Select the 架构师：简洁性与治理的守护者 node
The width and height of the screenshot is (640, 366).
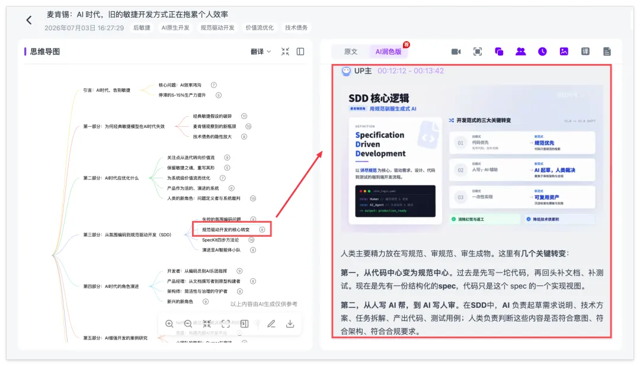pos(197,291)
